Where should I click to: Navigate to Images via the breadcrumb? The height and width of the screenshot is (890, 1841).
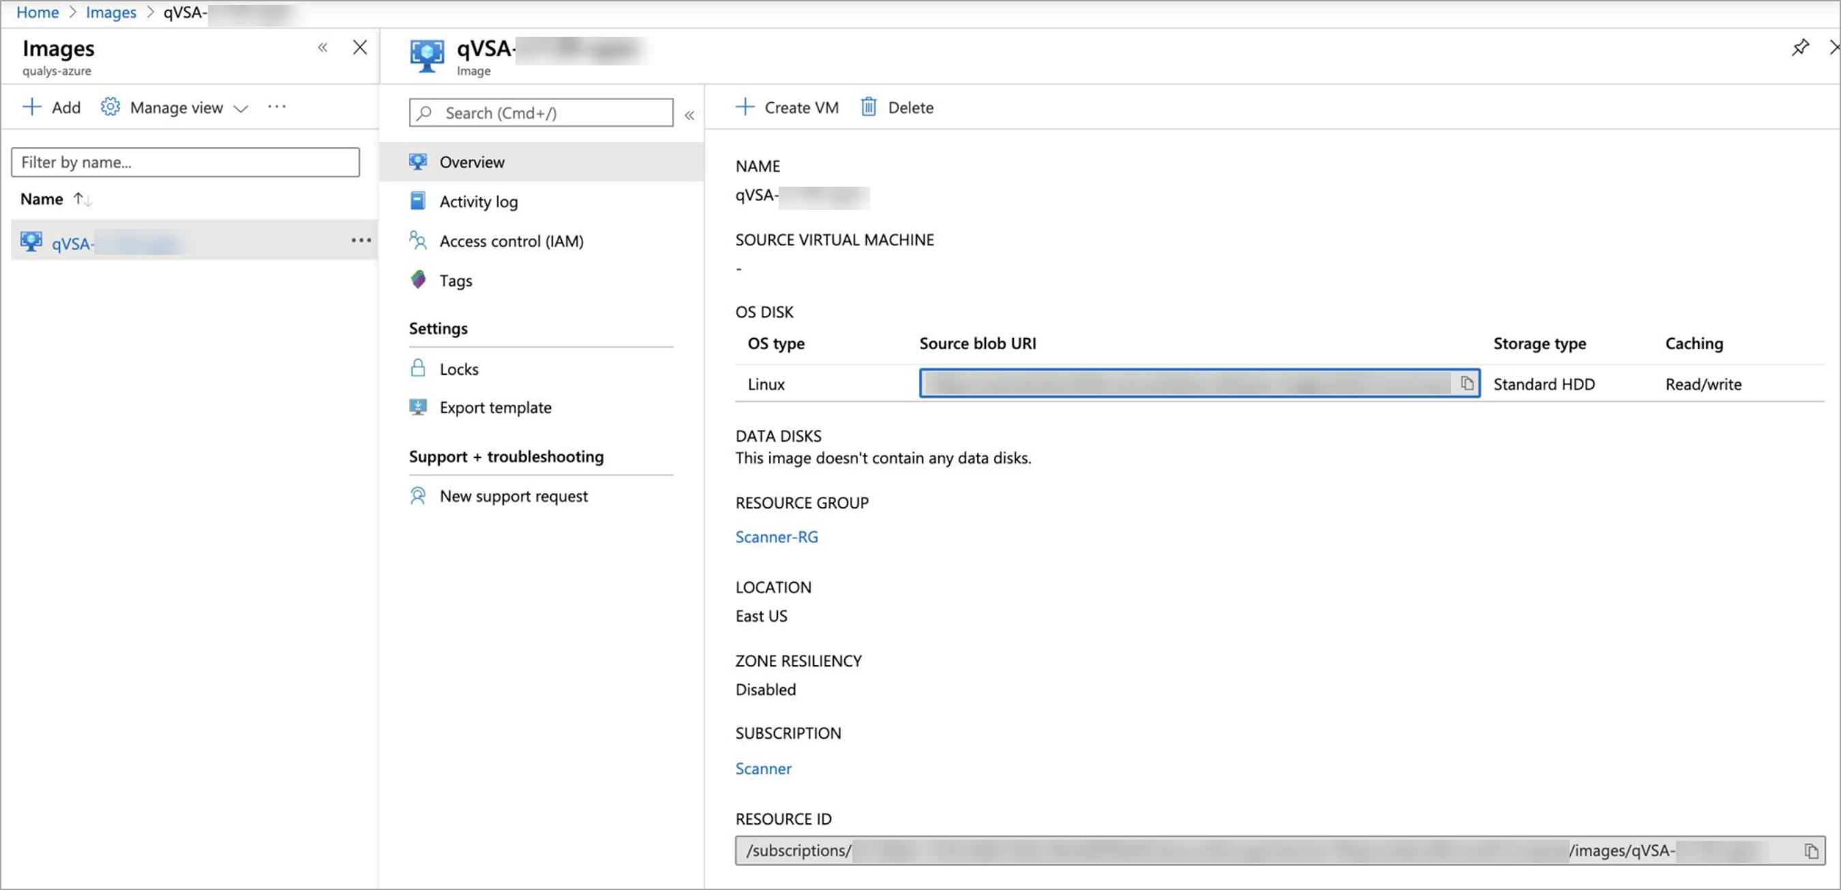tap(110, 12)
